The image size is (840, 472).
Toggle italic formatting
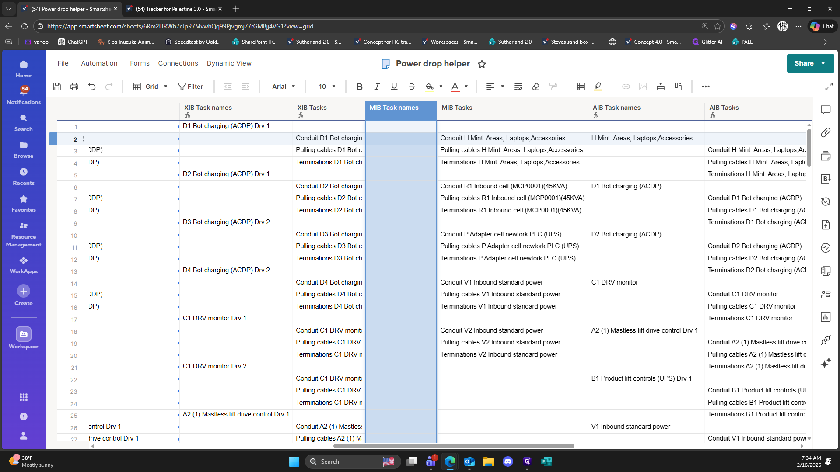pos(377,87)
